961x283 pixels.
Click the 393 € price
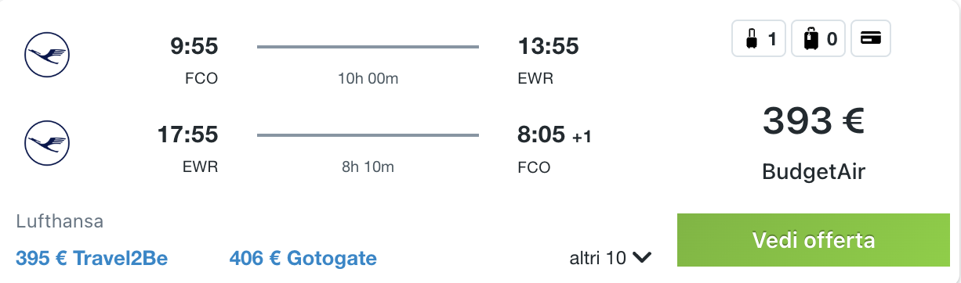click(x=814, y=120)
